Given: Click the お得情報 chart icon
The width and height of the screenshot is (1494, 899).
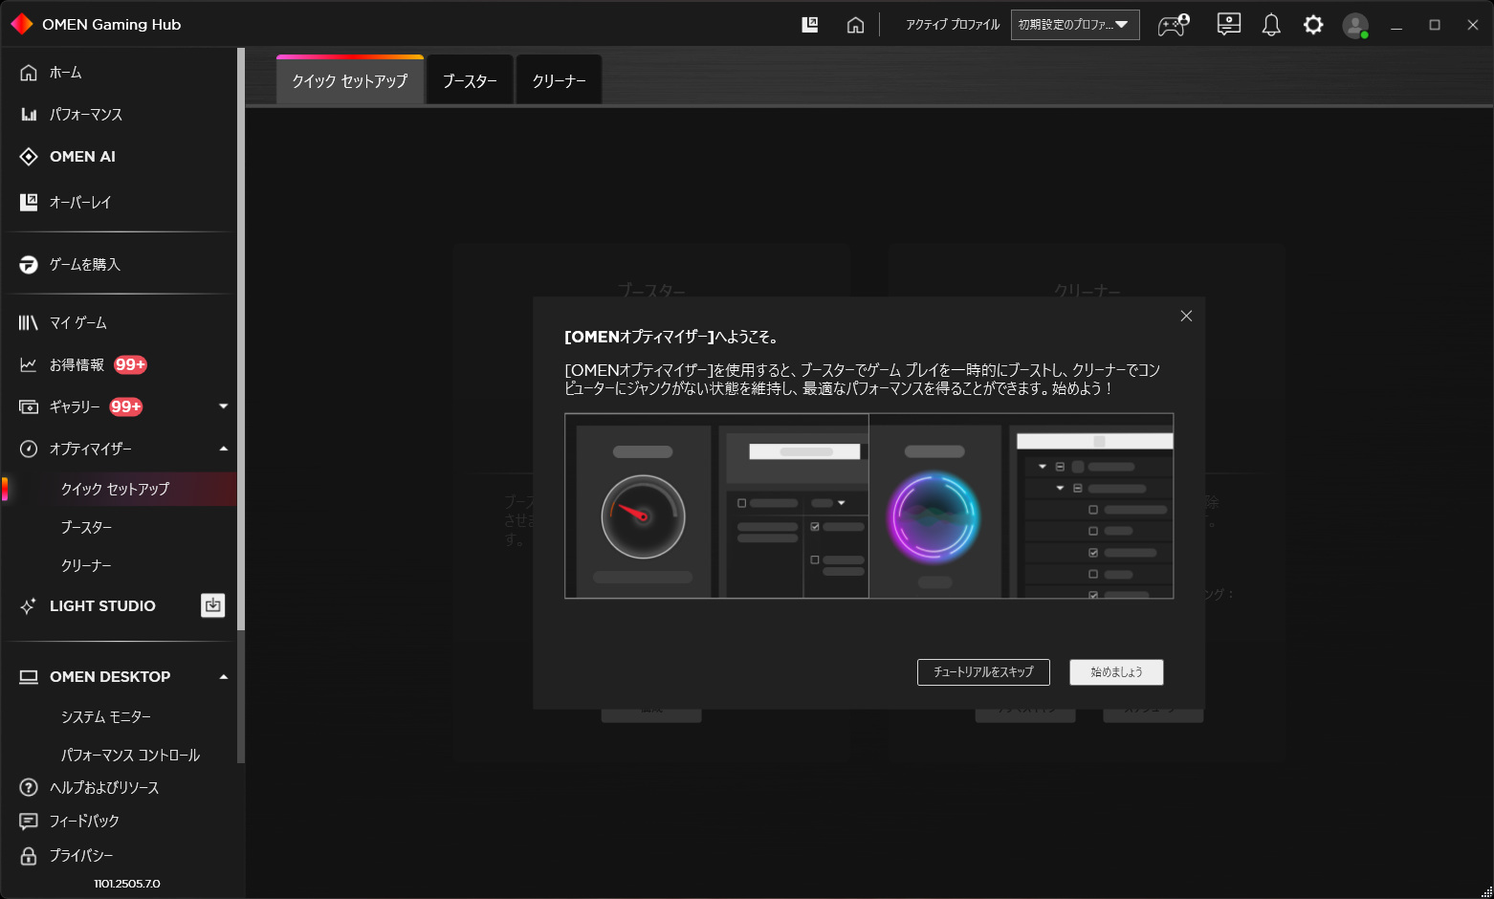Looking at the screenshot, I should tap(29, 365).
